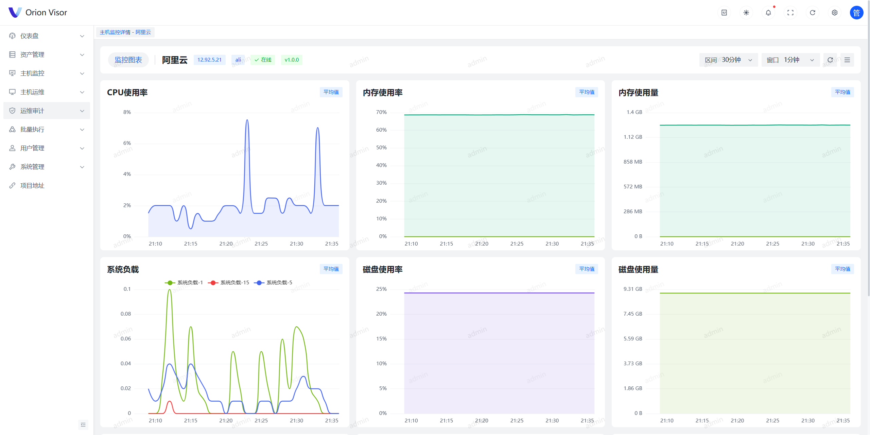The height and width of the screenshot is (435, 870).
Task: Toggle the light/dark theme icon
Action: pos(746,13)
